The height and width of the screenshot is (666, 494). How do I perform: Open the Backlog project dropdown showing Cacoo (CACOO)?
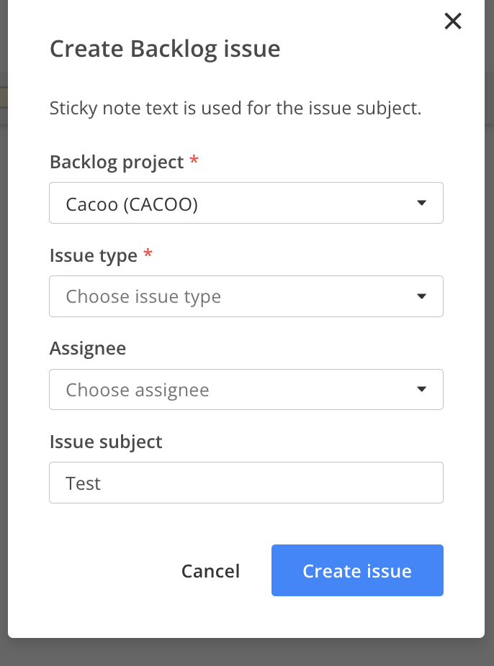246,203
